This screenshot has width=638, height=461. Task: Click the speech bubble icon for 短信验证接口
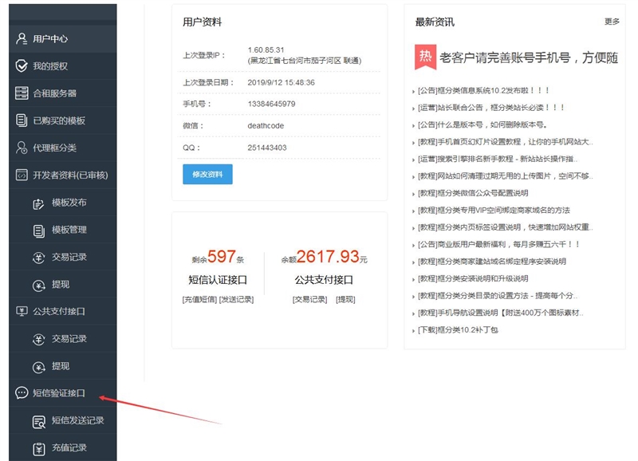click(x=22, y=393)
